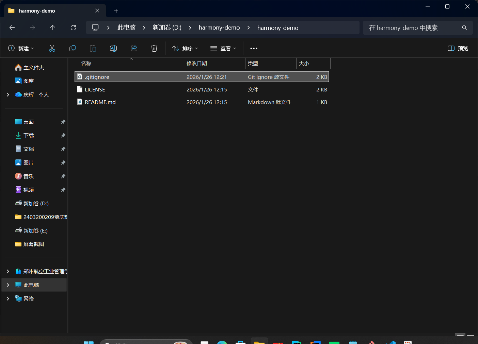Click 此电脑 in the address breadcrumb
This screenshot has height=344, width=478.
tap(126, 28)
